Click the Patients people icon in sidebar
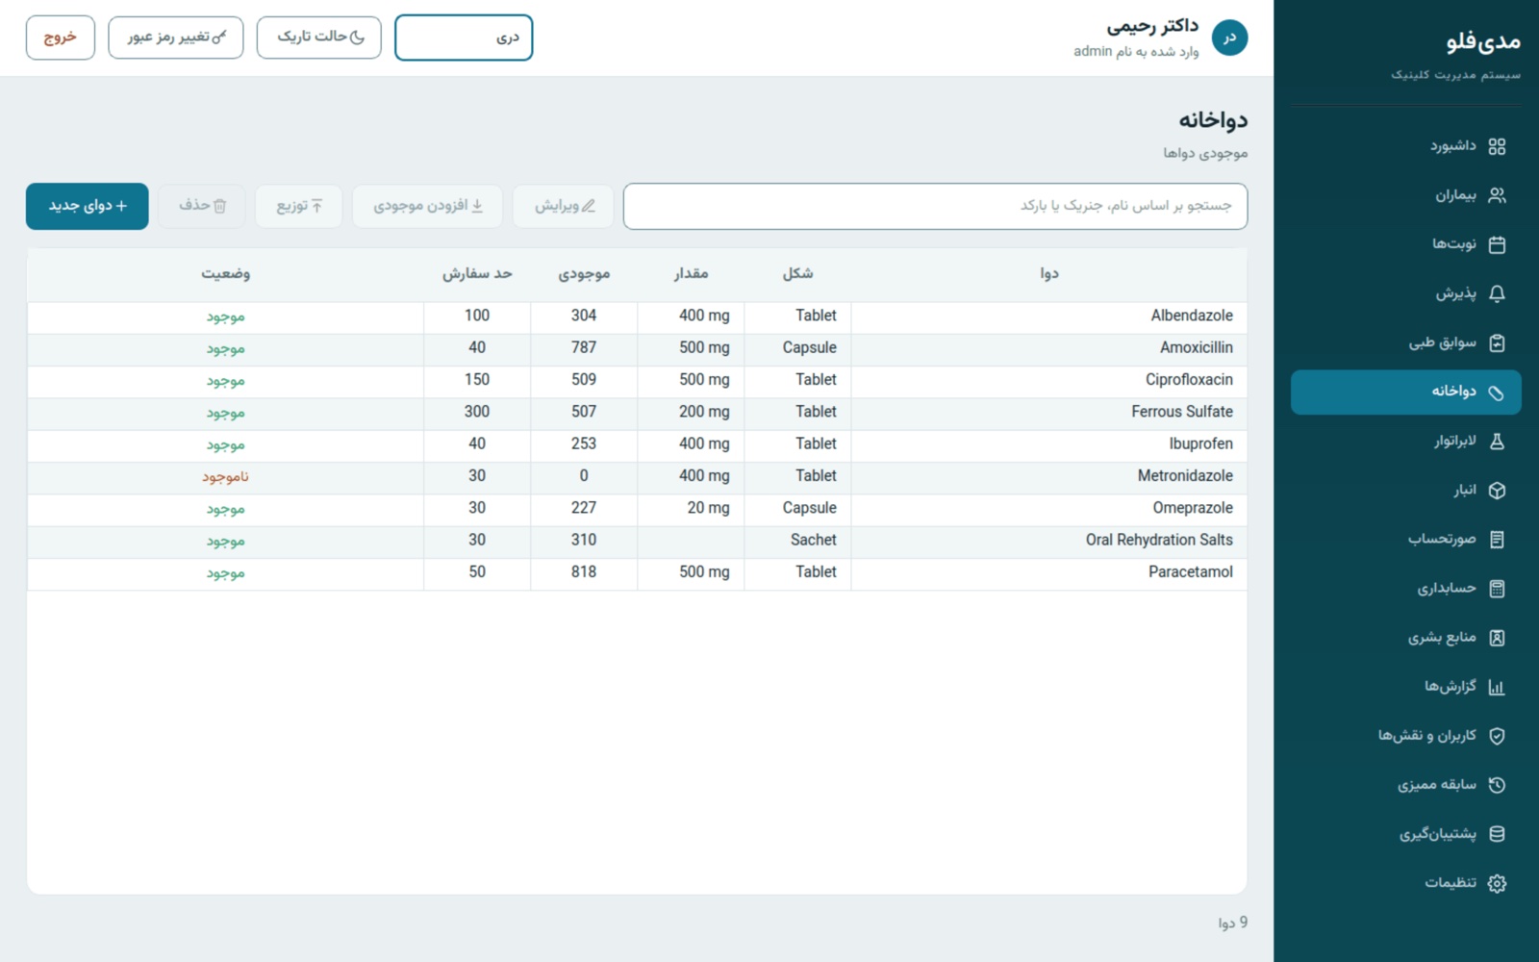 coord(1497,195)
